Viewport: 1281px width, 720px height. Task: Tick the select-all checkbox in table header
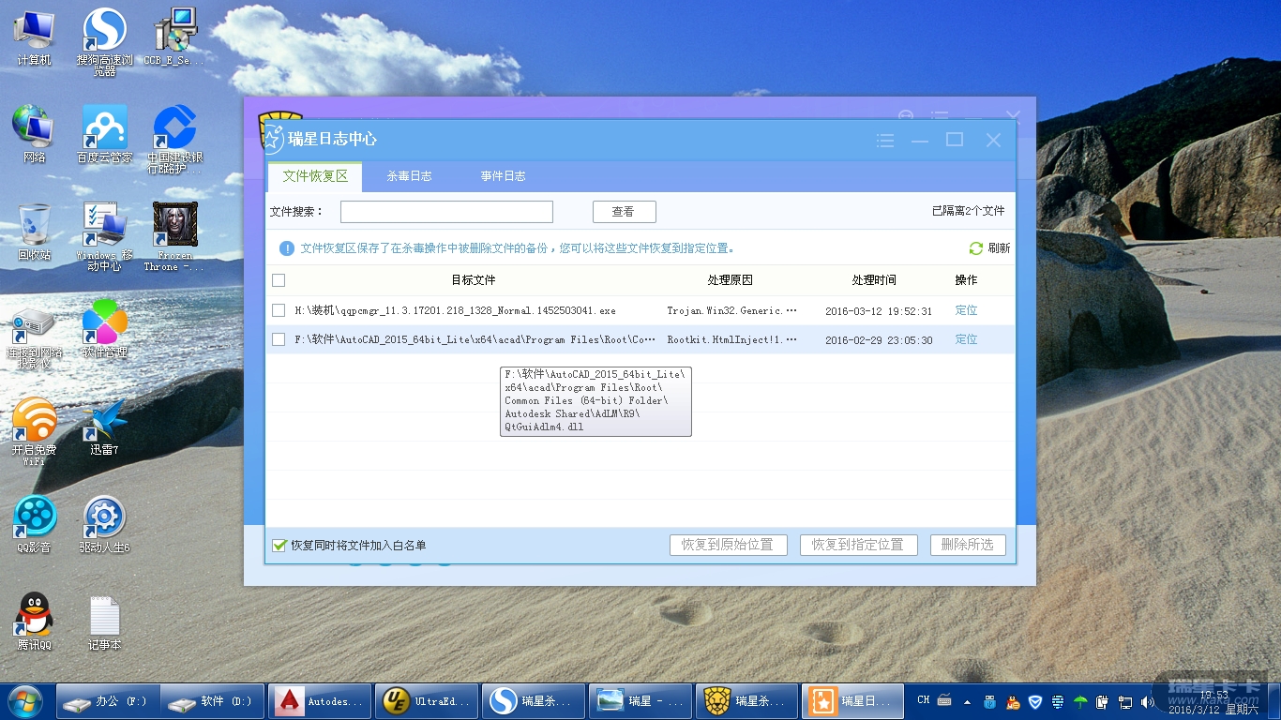pyautogui.click(x=279, y=280)
